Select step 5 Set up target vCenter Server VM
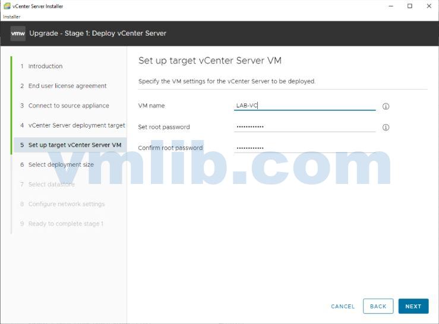The height and width of the screenshot is (324, 439). [70, 145]
